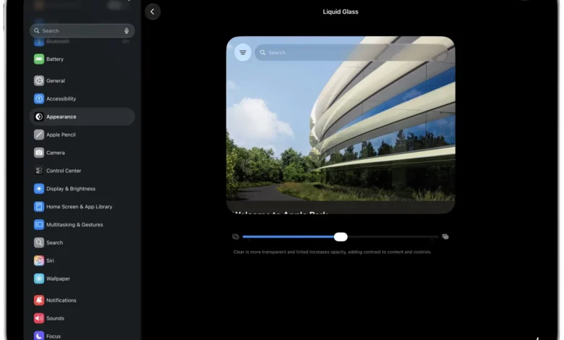
Task: Click the tinted glass icon right of slider
Action: (445, 237)
